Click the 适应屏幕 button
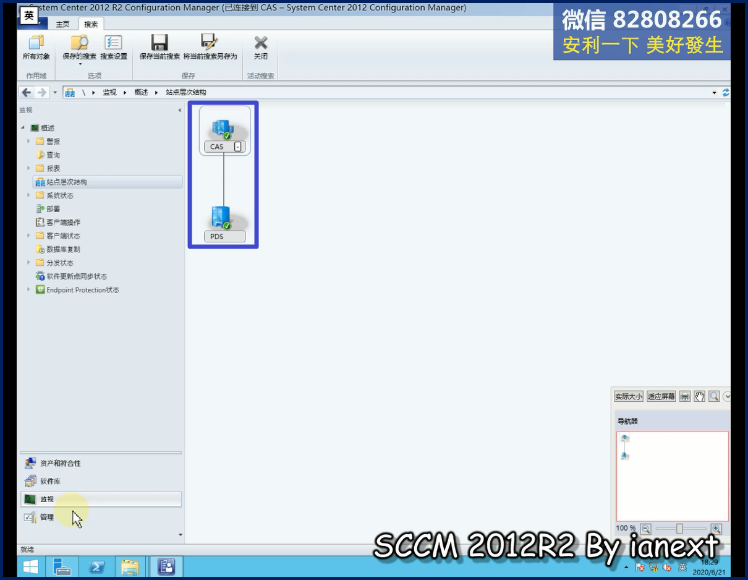Screen dimensions: 748x580 coord(661,396)
